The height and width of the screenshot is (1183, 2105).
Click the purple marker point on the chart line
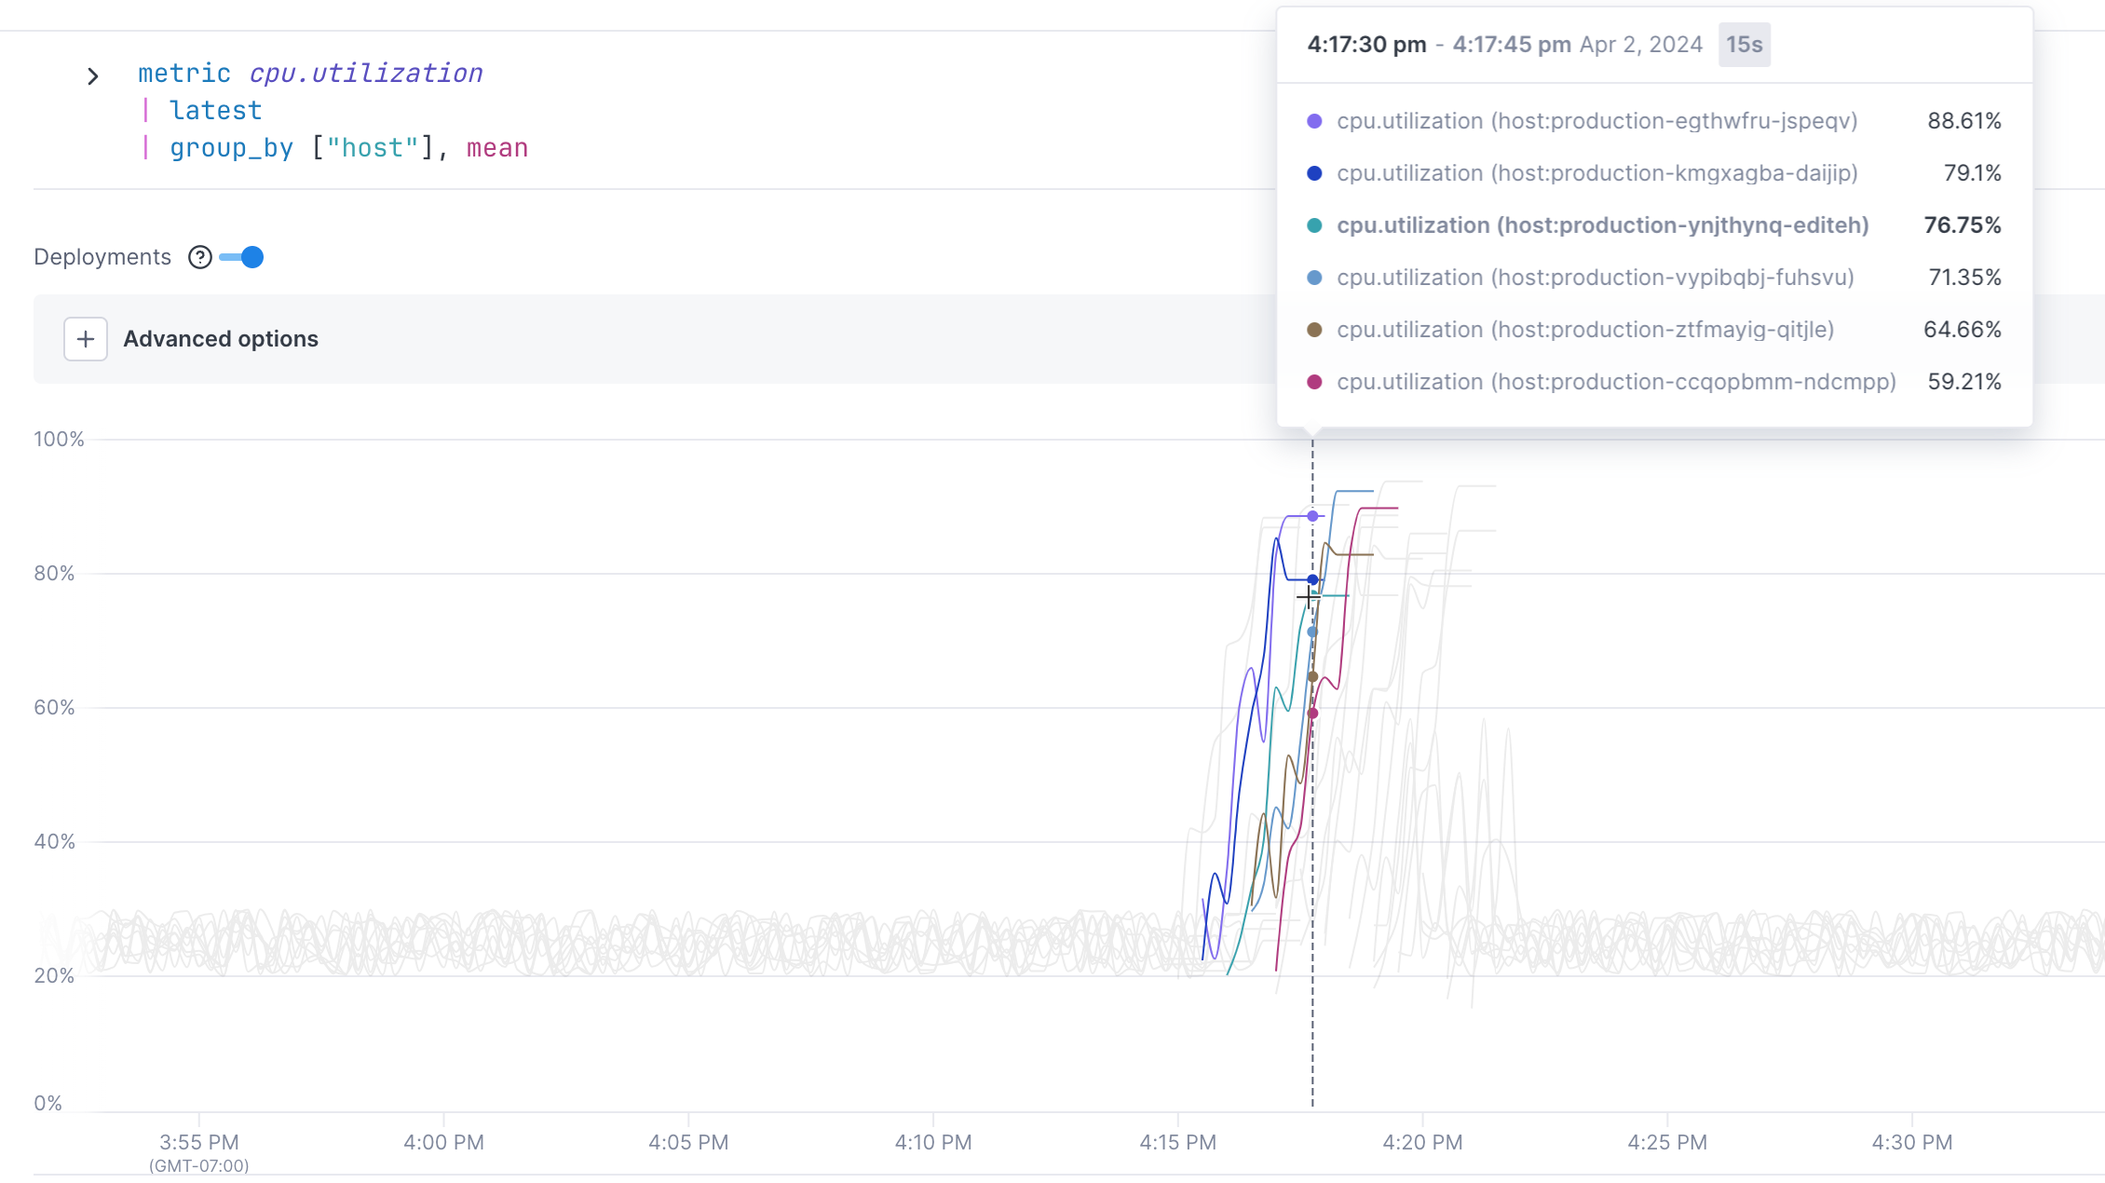(x=1311, y=515)
